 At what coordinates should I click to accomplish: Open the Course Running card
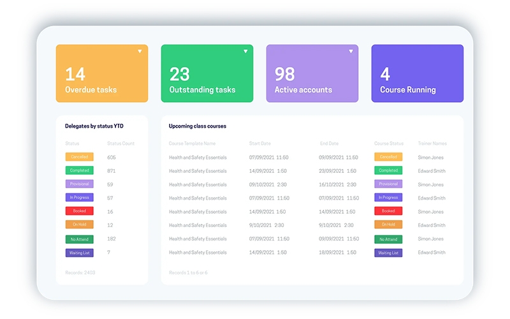[418, 73]
